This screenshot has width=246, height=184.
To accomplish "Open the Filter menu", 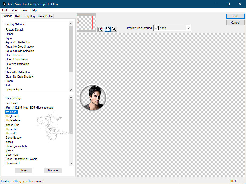I will point(14,10).
